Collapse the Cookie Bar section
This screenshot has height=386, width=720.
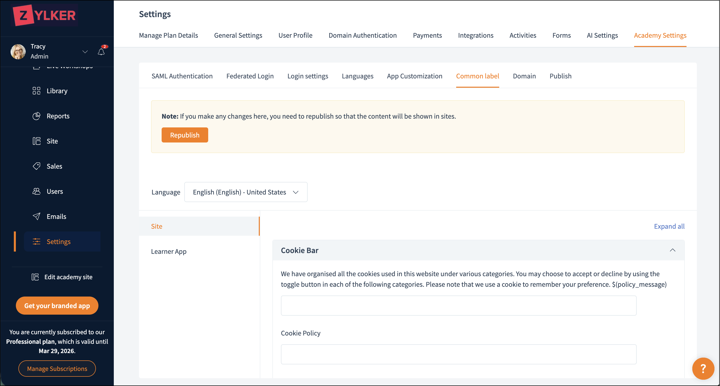(672, 250)
